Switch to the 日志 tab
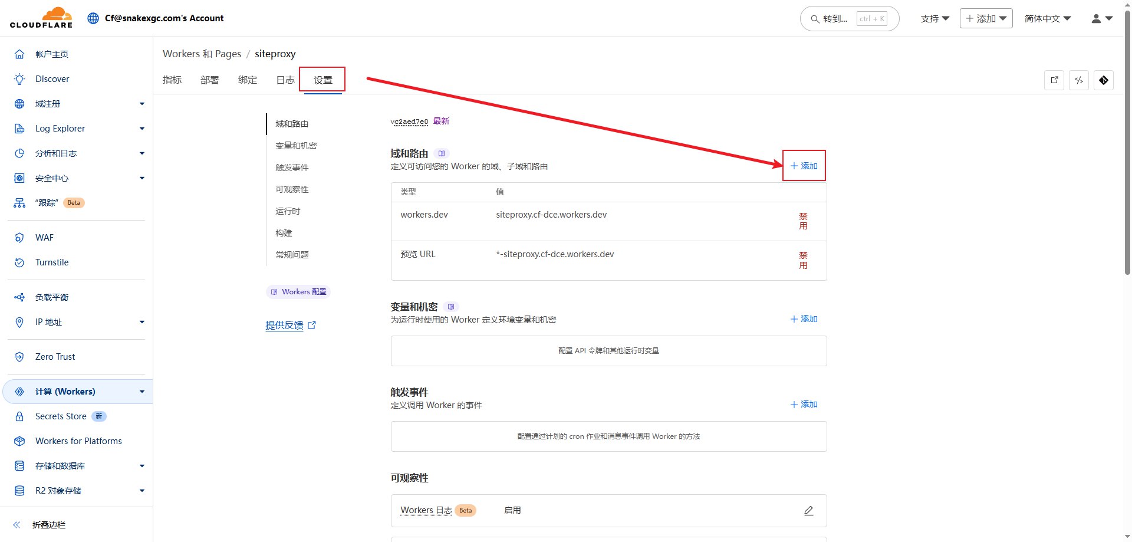 285,80
